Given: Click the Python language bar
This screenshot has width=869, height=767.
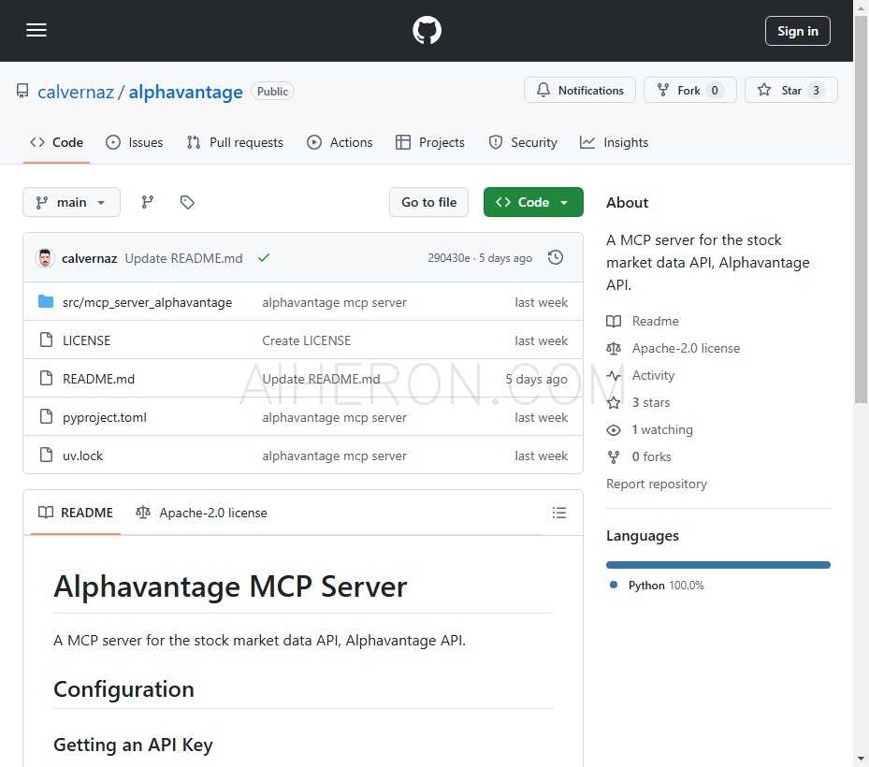Looking at the screenshot, I should 718,565.
